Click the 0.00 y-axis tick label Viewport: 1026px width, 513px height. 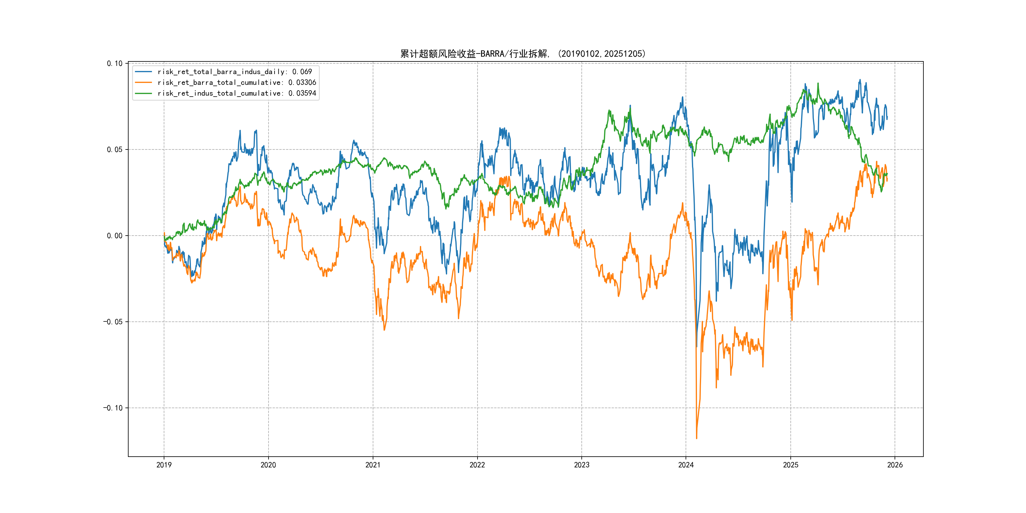point(115,236)
